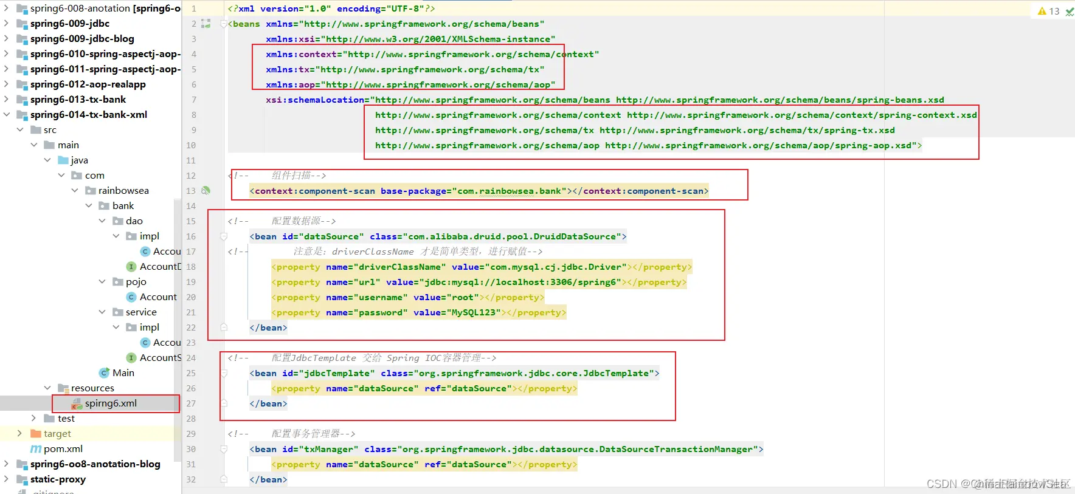Image resolution: width=1075 pixels, height=494 pixels.
Task: Click the spring6-013-tx-bank module icon
Action: (22, 99)
